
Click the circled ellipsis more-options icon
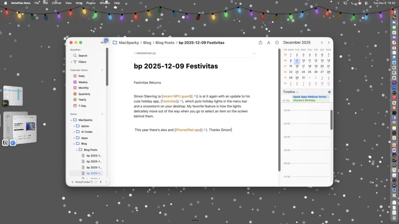coord(277,43)
